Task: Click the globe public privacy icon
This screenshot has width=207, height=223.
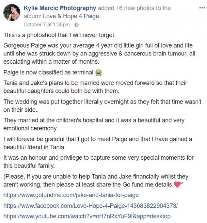Action: tap(77, 25)
